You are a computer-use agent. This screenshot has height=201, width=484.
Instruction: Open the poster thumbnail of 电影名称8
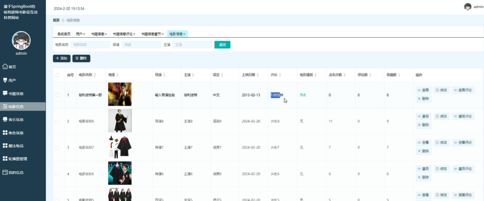point(120,120)
